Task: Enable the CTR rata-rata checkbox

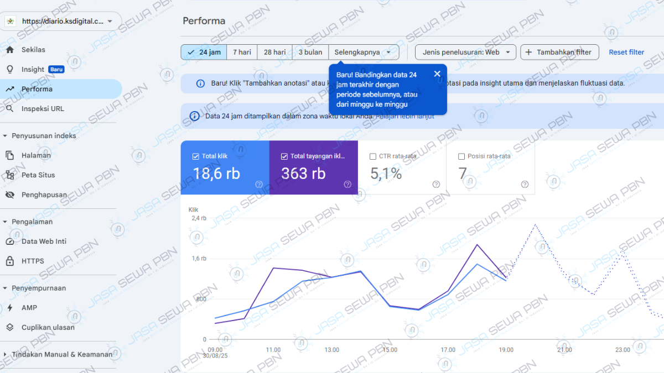Action: [x=373, y=156]
